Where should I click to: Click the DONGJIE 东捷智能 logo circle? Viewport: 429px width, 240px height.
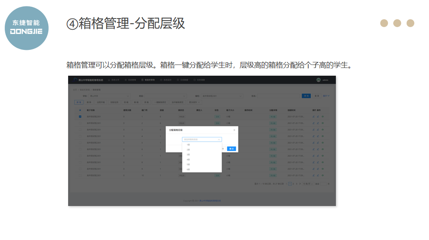coord(26,28)
